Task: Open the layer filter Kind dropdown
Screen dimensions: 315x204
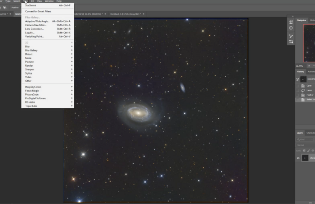Action: tap(305, 139)
